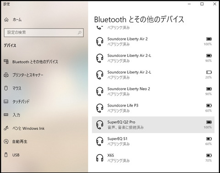The height and width of the screenshot is (173, 220).
Task: Click the pen icon beside Windows Ink
Action: (x=6, y=128)
